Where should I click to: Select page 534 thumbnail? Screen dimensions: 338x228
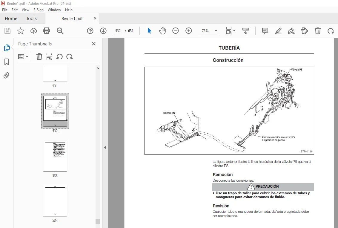click(x=55, y=201)
